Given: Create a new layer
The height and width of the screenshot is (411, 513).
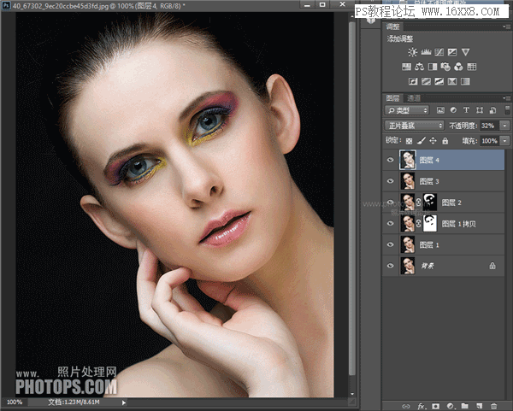Looking at the screenshot, I should pos(480,406).
